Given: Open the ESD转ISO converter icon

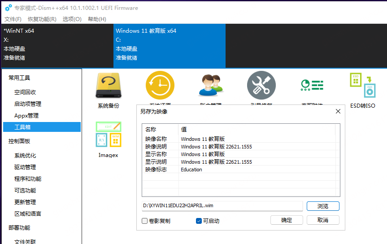Looking at the screenshot, I should (362, 86).
